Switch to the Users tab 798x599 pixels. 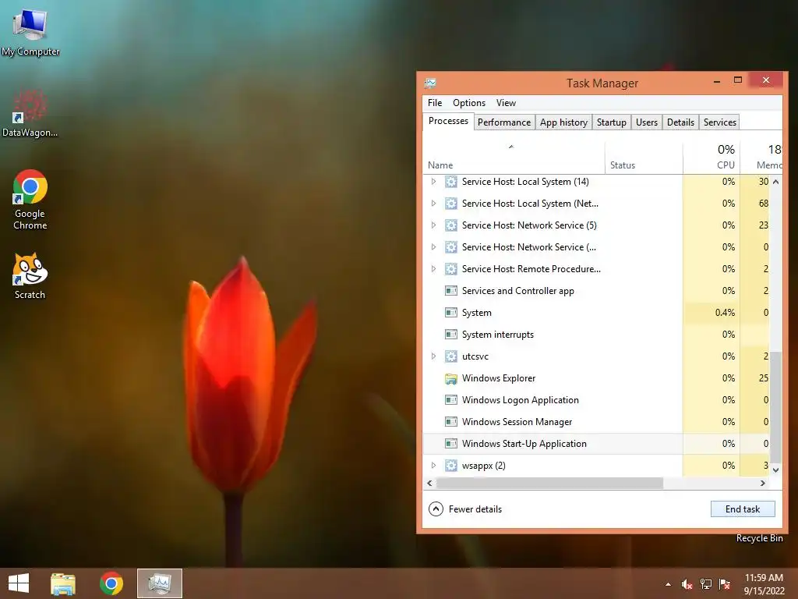647,122
